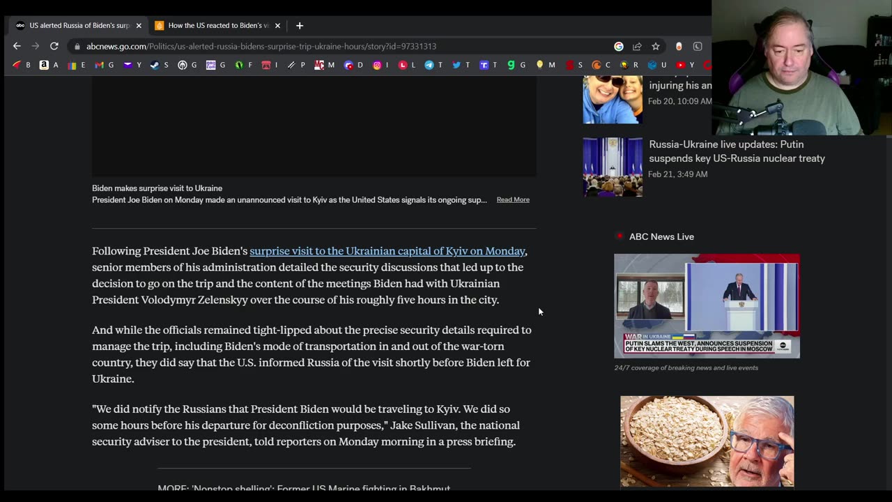892x502 pixels.
Task: Open the red bird bookmark labeled B
Action: tap(22, 65)
